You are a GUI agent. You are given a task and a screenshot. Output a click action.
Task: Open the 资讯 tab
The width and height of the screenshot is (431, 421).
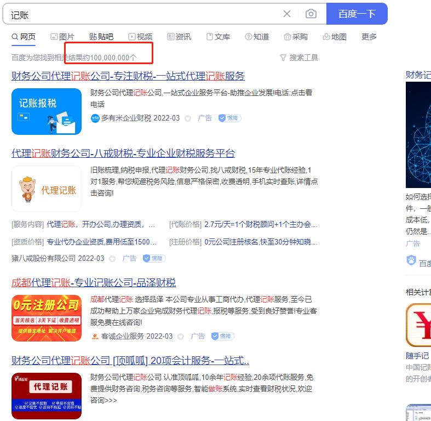179,37
